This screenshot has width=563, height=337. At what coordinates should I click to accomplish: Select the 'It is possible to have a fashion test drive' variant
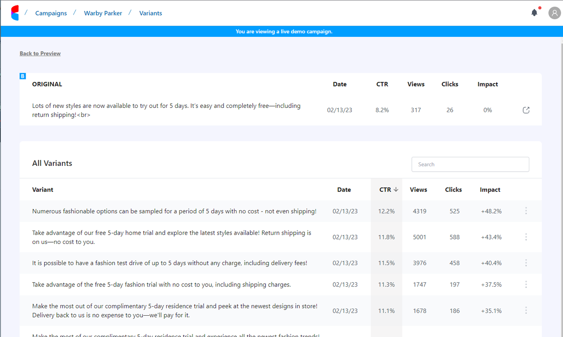169,263
